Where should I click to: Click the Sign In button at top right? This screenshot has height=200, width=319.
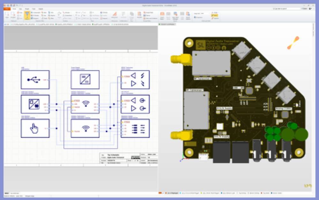(304, 9)
